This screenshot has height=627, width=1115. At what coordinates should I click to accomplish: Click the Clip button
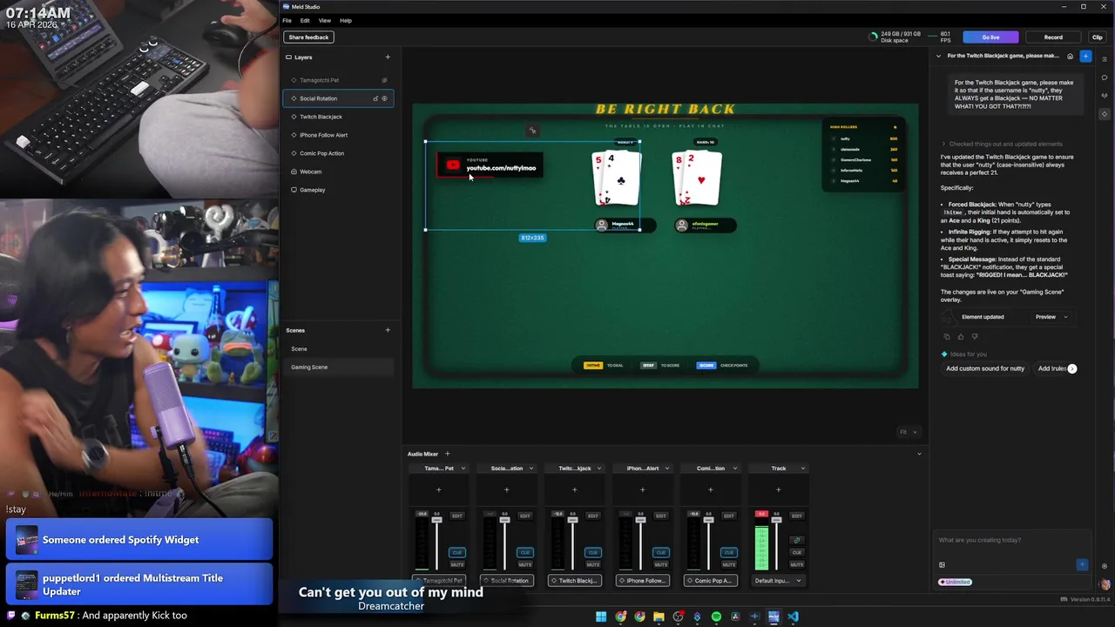point(1097,37)
